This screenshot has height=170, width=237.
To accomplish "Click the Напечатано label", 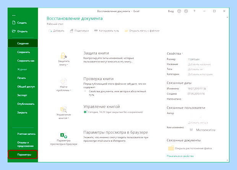I will click(x=174, y=99).
